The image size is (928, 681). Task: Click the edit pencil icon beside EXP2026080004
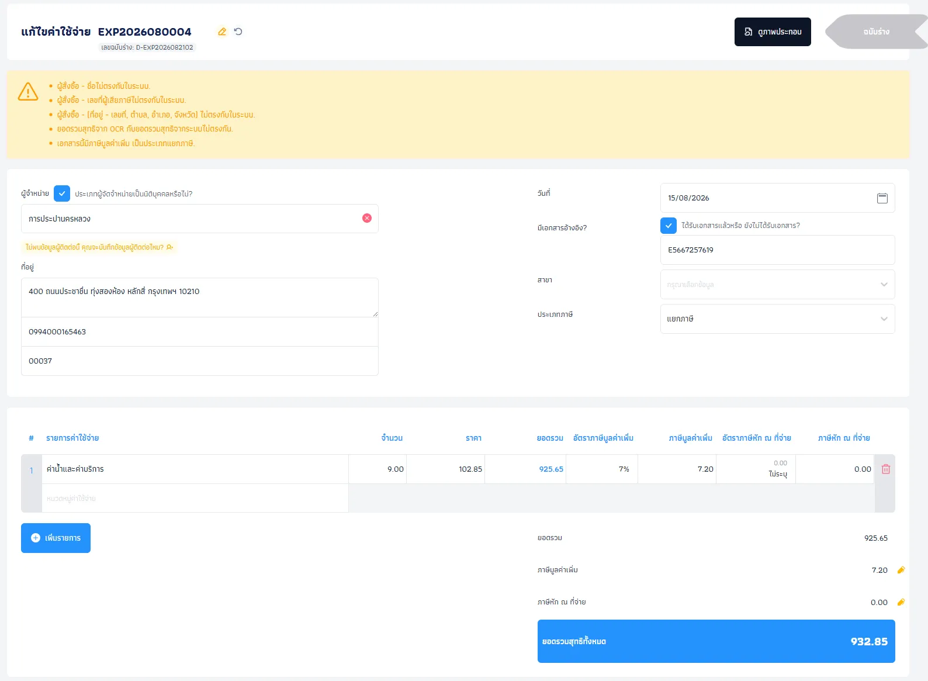222,32
